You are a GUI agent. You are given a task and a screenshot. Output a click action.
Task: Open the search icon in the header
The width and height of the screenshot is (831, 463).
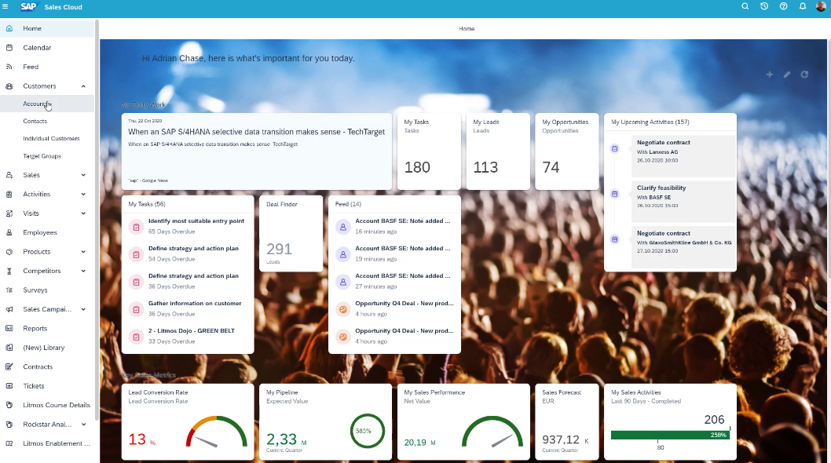click(x=745, y=6)
